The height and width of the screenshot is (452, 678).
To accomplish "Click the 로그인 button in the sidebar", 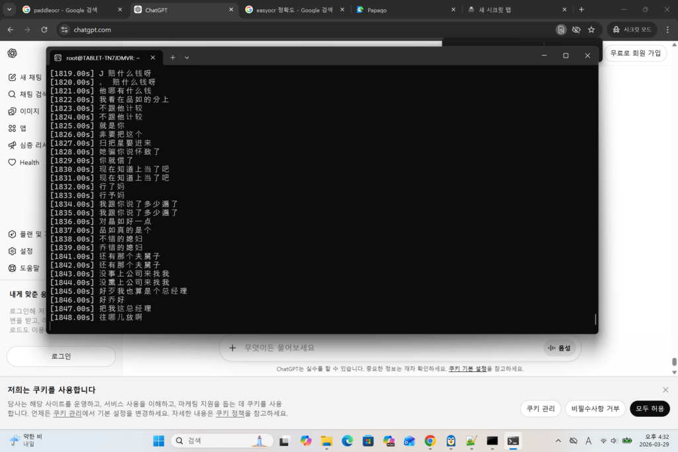I will click(61, 356).
